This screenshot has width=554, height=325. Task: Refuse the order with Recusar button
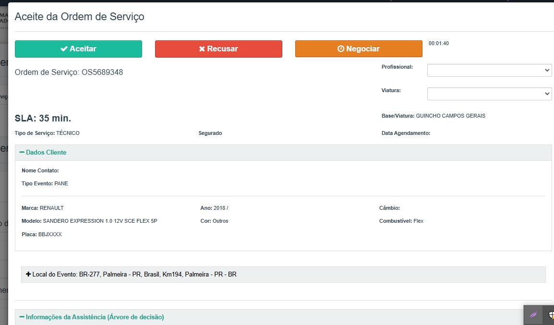(218, 49)
